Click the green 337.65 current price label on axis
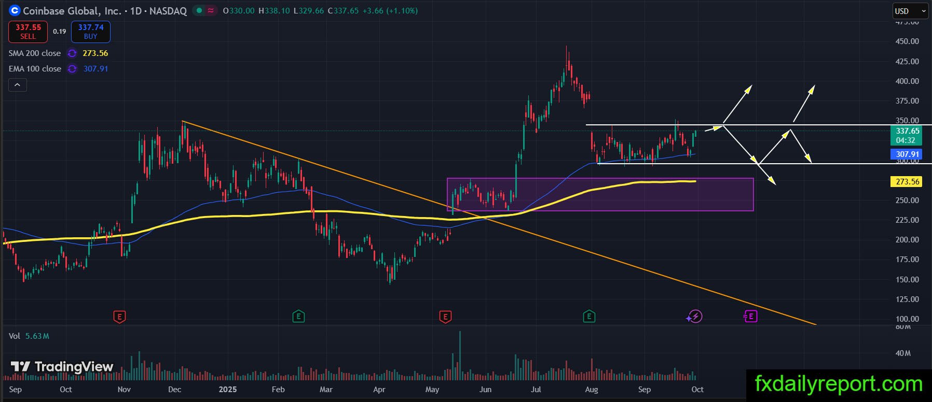This screenshot has height=402, width=932. click(x=907, y=136)
